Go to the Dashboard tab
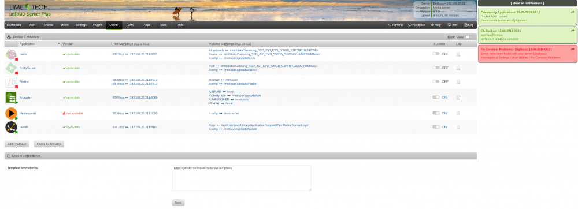Image resolution: width=578 pixels, height=209 pixels. (x=14, y=25)
